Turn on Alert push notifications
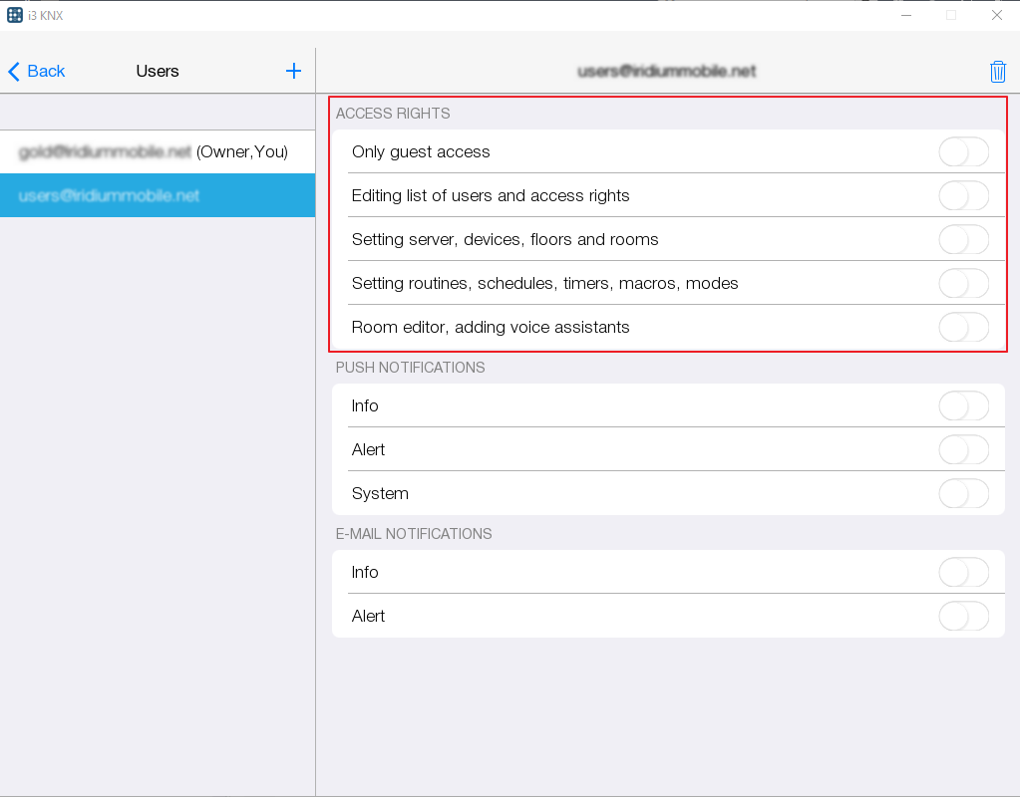This screenshot has width=1020, height=797. tap(963, 450)
